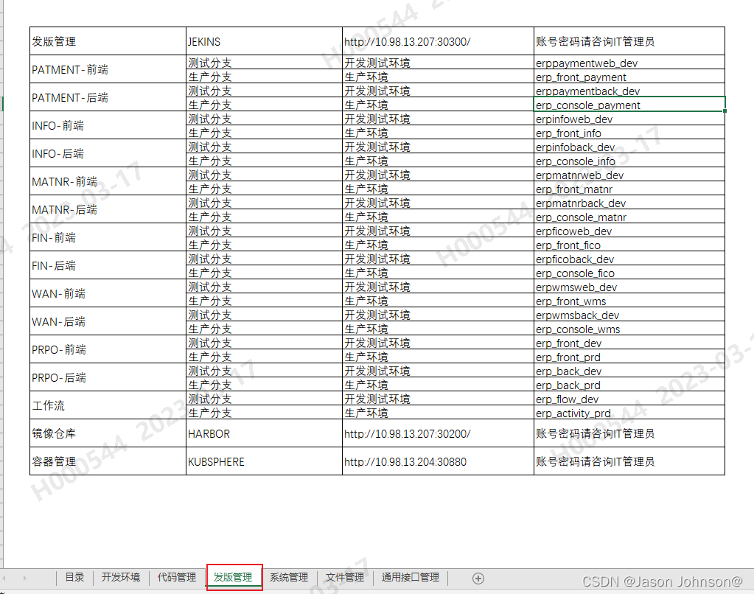Viewport: 754px width, 594px height.
Task: Select the erp_back_dev cell
Action: (x=629, y=371)
